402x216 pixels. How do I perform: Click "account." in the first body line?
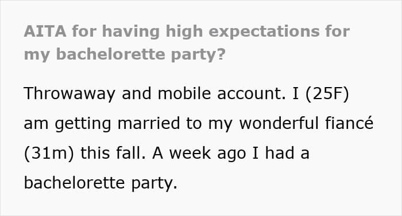(x=252, y=94)
